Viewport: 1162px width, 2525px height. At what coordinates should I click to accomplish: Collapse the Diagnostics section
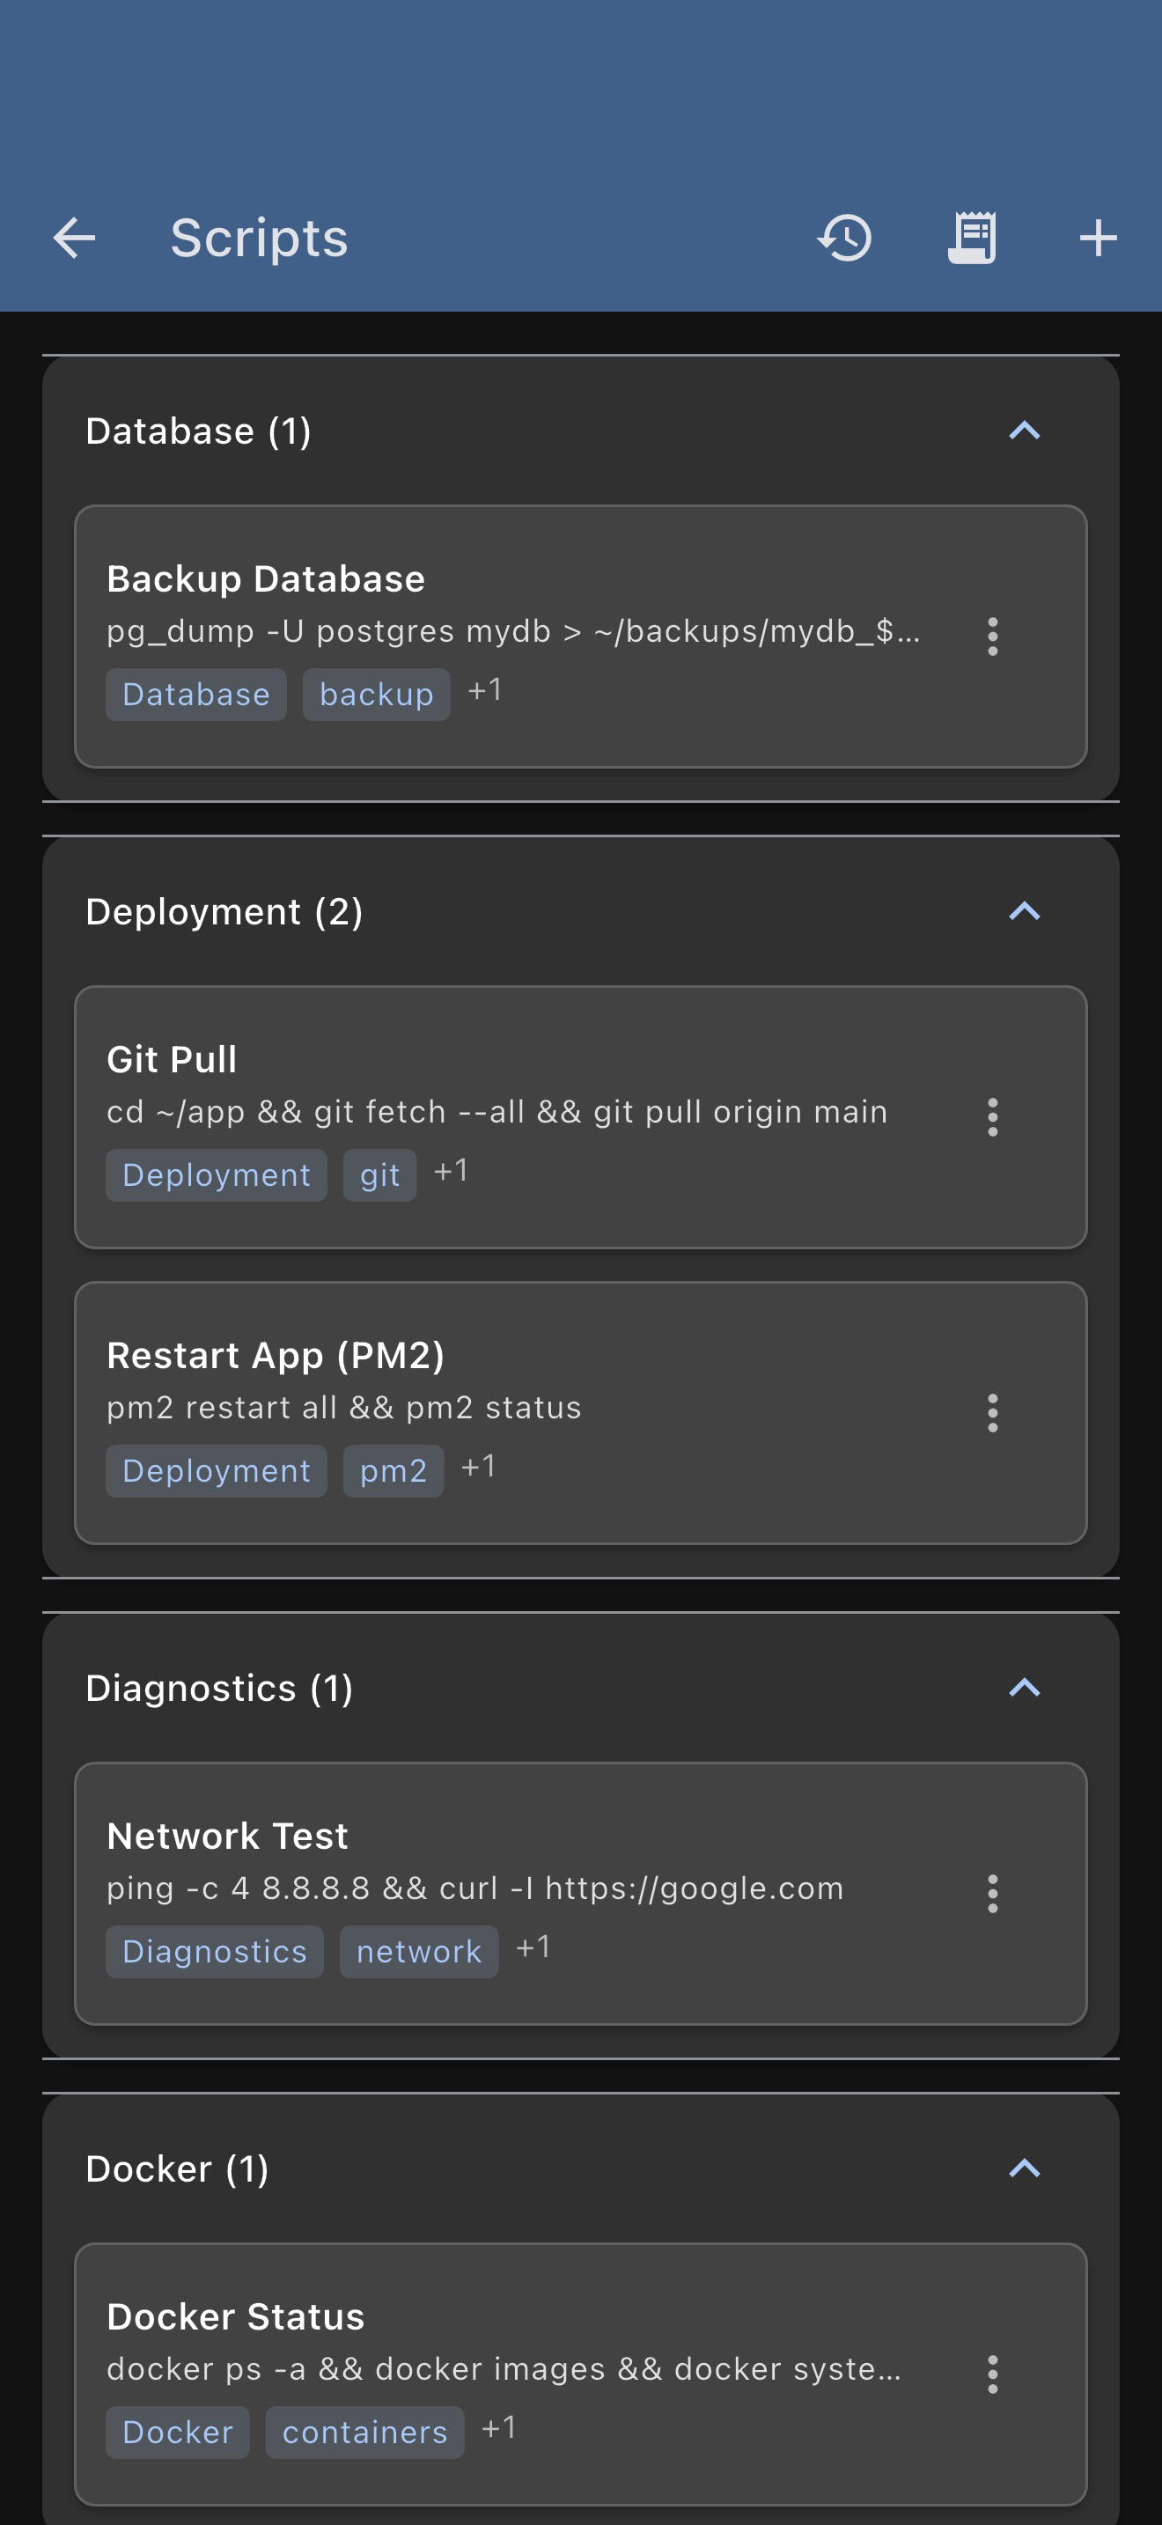pyautogui.click(x=1024, y=1688)
